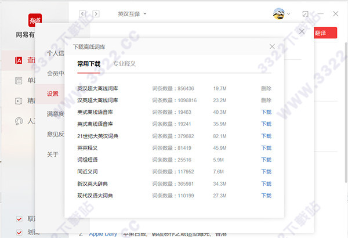
Task: Click the 词条数量：856436 value
Action: (173, 88)
